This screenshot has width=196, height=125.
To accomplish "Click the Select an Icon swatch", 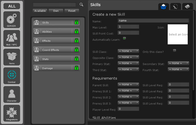I will click(x=178, y=34).
